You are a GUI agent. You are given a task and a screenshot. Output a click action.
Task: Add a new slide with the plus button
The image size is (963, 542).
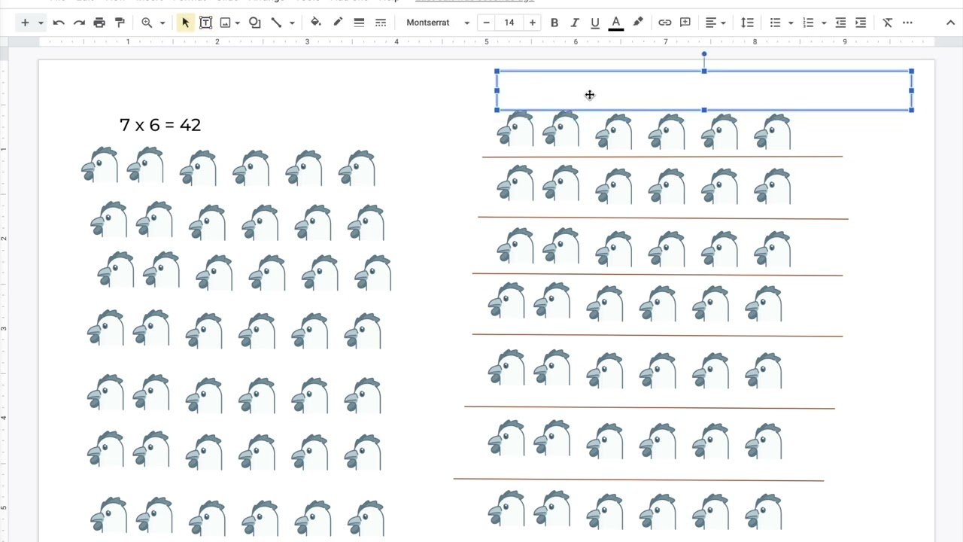[25, 23]
